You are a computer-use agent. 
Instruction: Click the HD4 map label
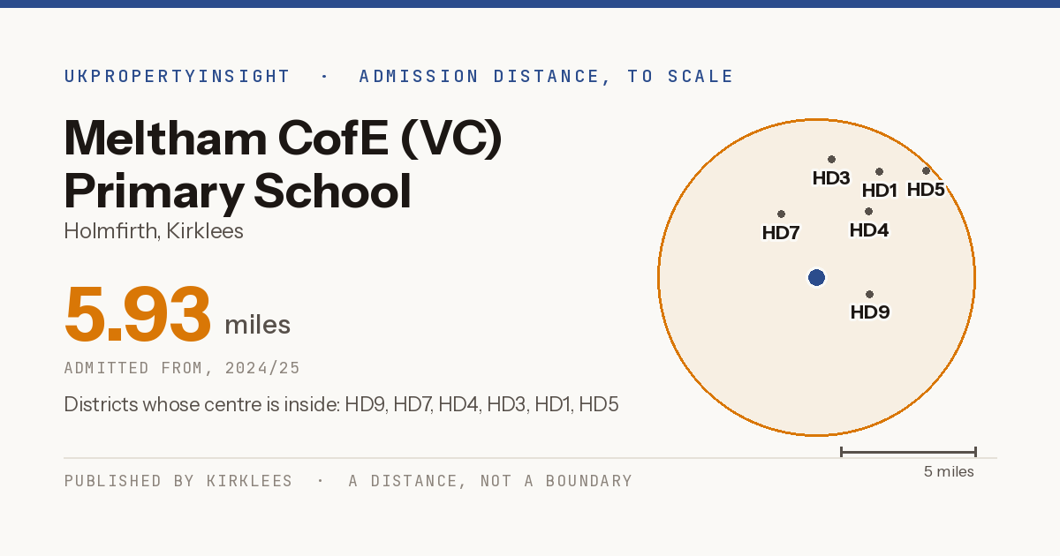[869, 230]
